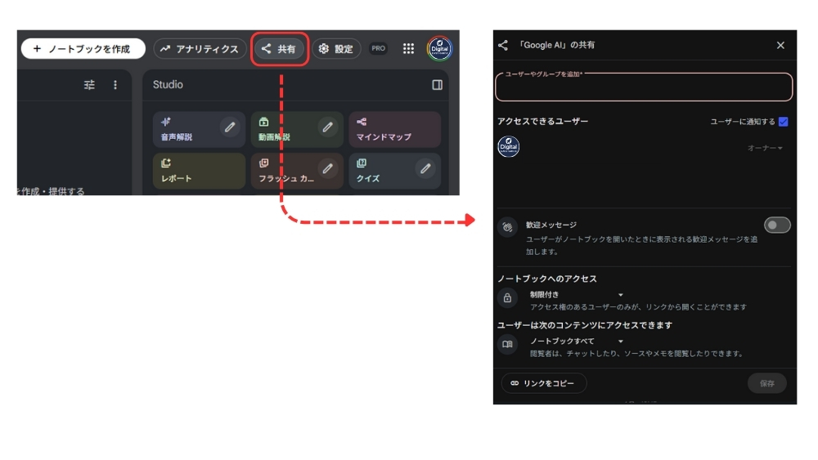Open アナリティクス page
This screenshot has height=460, width=818.
pos(200,48)
